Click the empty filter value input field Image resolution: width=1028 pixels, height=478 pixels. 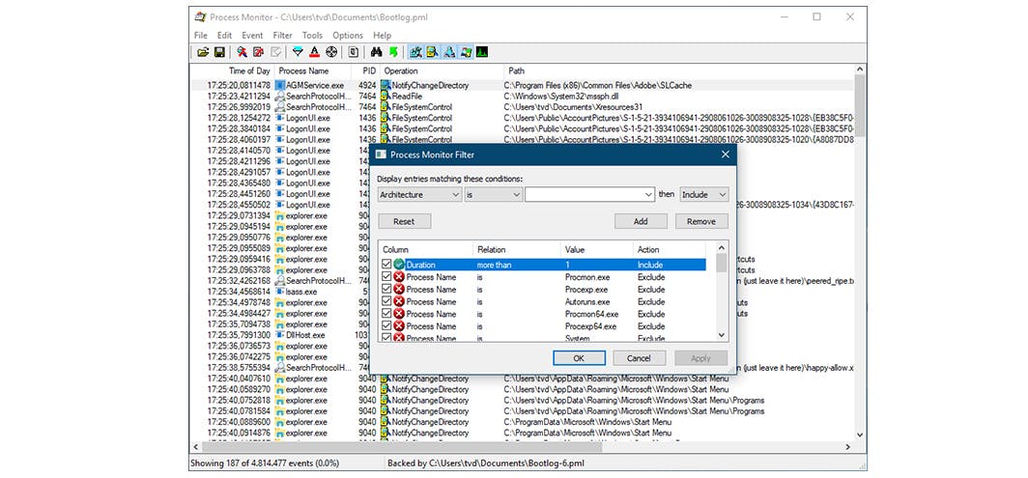pos(585,194)
